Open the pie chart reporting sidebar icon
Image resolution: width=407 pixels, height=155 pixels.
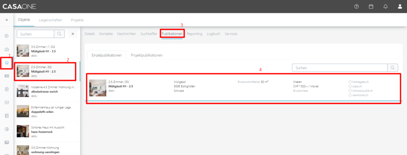tap(7, 129)
